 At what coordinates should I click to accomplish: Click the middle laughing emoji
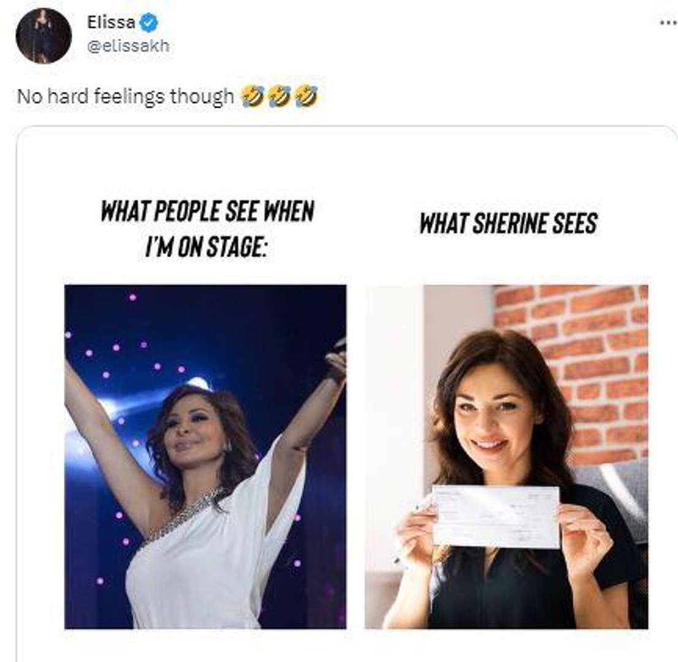(280, 96)
